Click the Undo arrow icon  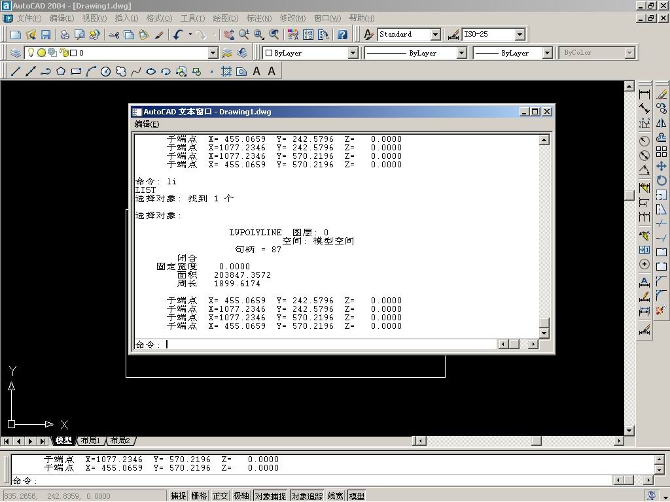pos(178,35)
